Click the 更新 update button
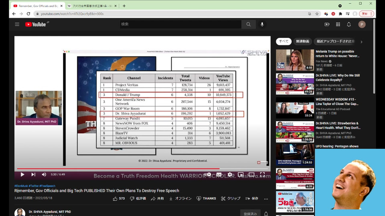385x216 pixels. (x=367, y=14)
